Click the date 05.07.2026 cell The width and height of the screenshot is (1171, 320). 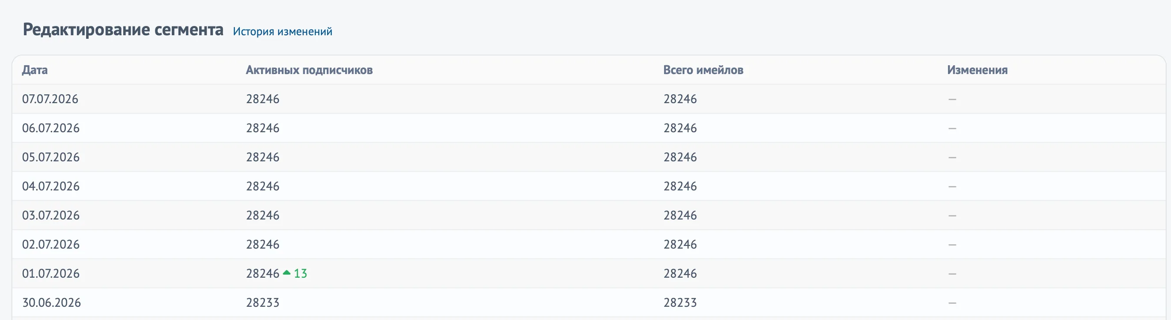[x=51, y=157]
